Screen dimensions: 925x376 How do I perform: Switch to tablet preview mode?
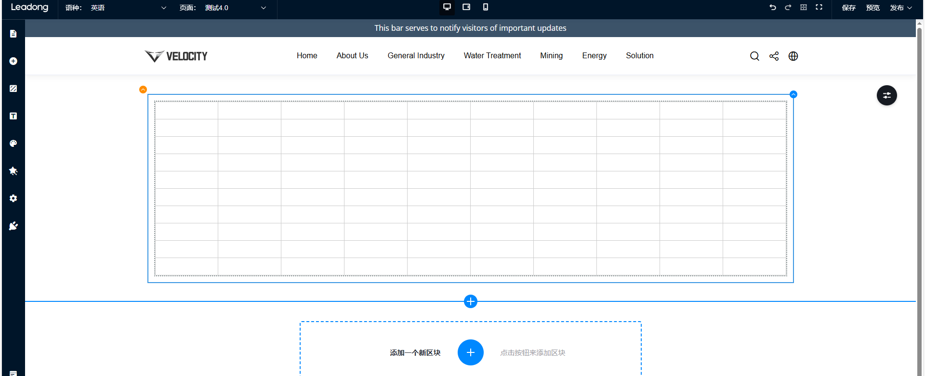[x=466, y=7]
